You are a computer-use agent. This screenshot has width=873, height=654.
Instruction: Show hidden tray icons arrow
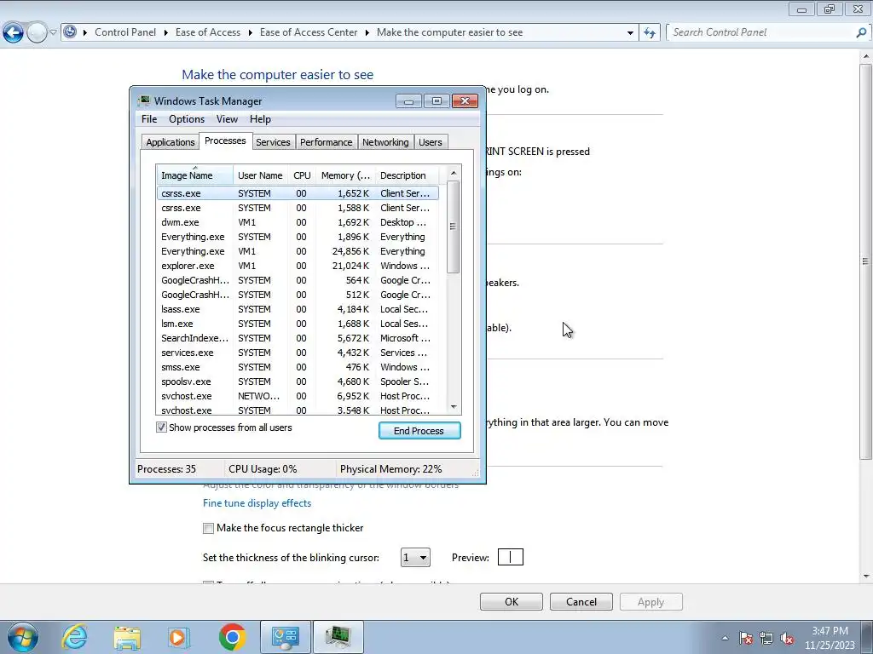click(725, 638)
